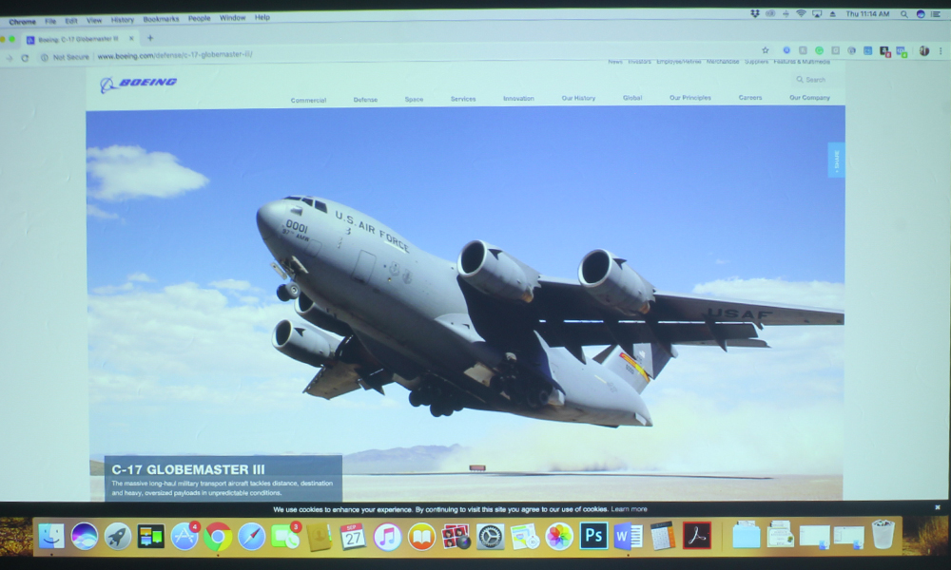Open the Trash in the Dock
The height and width of the screenshot is (570, 951).
883,534
